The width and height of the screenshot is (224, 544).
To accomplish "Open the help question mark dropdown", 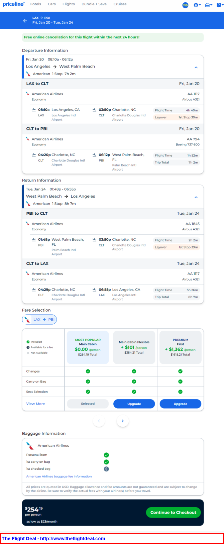I will tap(220, 5).
